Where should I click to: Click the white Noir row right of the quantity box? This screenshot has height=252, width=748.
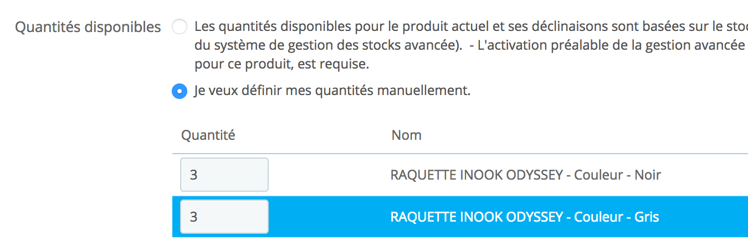(x=327, y=175)
